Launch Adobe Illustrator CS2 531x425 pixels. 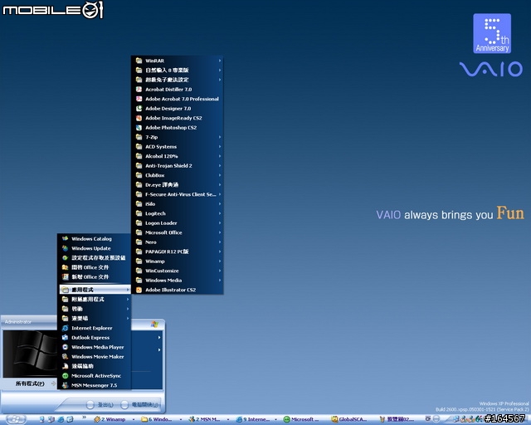(x=177, y=290)
